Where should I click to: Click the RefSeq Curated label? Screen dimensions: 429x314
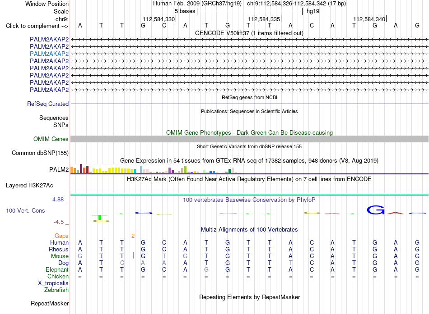pyautogui.click(x=48, y=104)
